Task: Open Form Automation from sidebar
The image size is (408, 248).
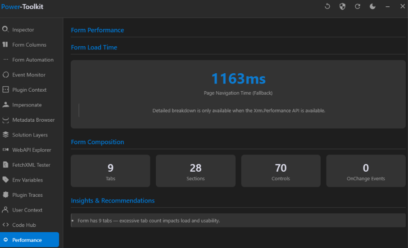Action: coord(32,60)
